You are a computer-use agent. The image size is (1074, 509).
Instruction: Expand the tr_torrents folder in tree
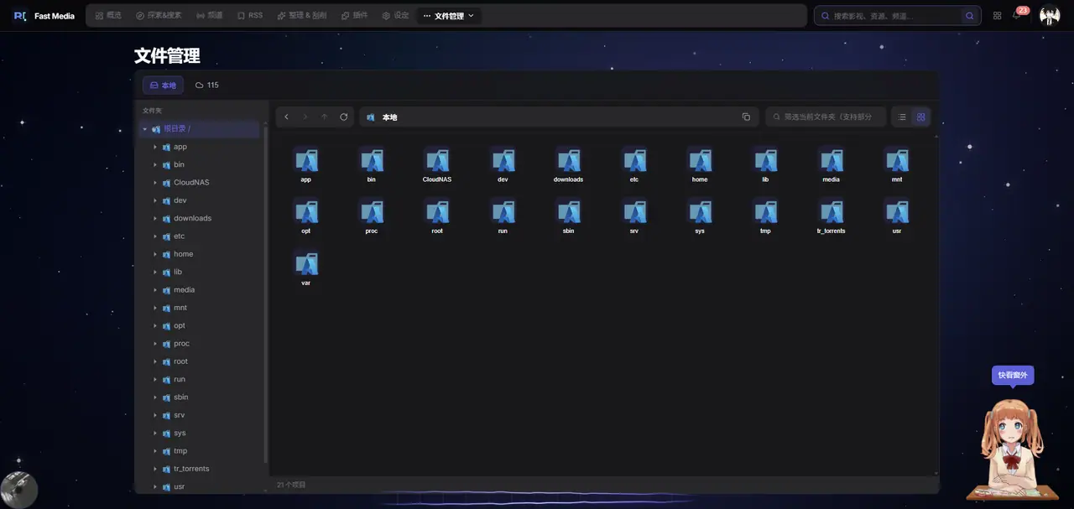155,469
